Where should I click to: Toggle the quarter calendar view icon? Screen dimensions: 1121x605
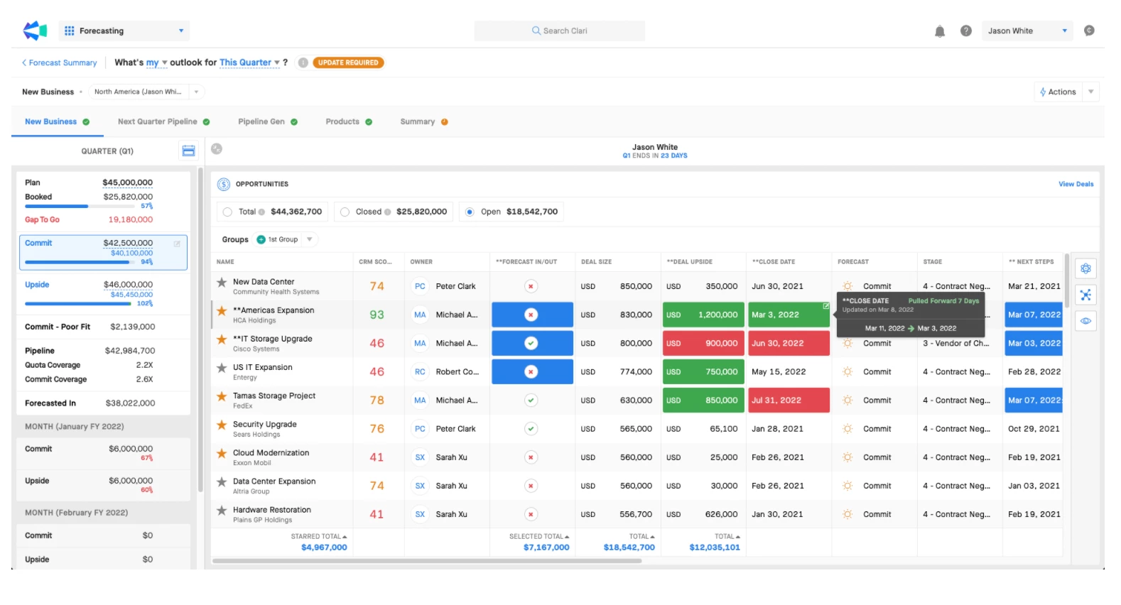[x=188, y=151]
